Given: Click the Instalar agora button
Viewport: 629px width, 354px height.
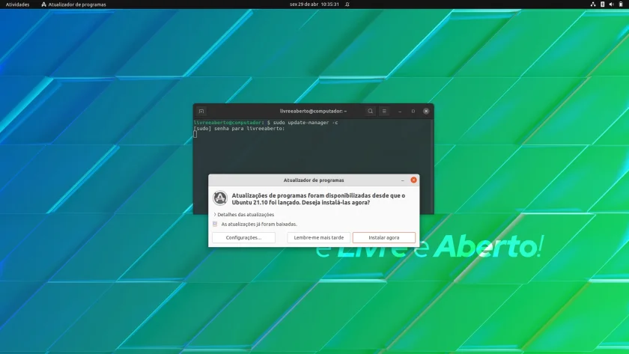Looking at the screenshot, I should click(384, 237).
